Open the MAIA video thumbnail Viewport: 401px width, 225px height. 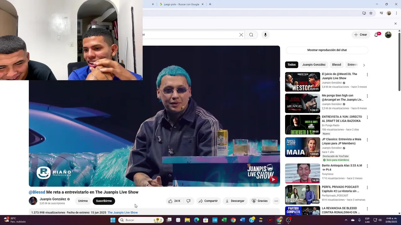pyautogui.click(x=303, y=147)
